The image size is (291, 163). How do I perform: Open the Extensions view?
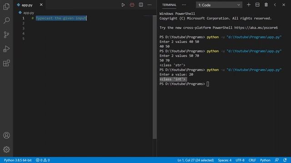click(x=6, y=63)
